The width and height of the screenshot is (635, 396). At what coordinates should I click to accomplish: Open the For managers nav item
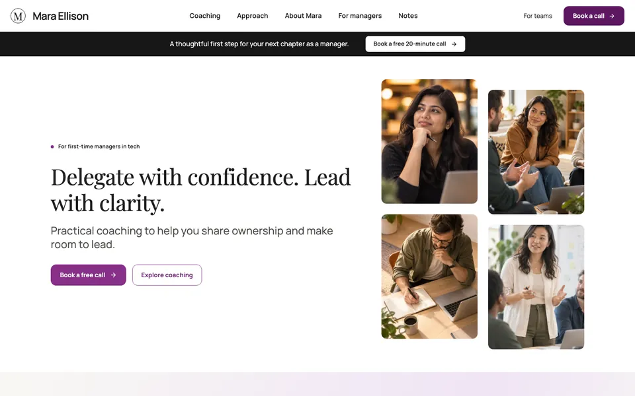tap(360, 16)
